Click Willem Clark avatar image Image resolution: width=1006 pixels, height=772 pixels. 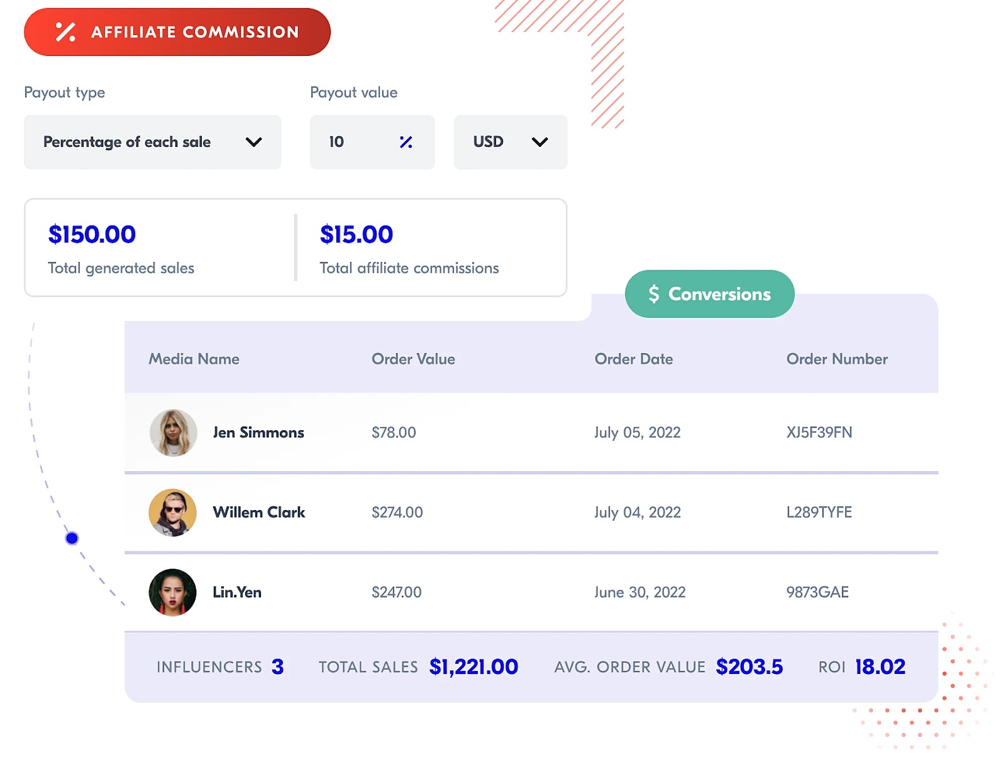coord(172,512)
